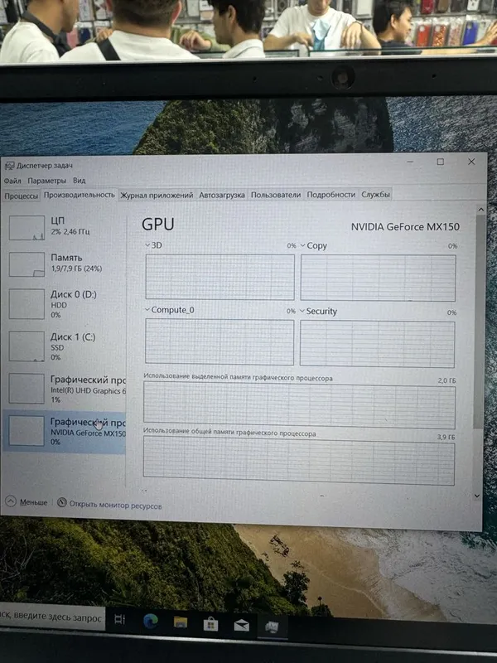The width and height of the screenshot is (497, 663).
Task: Click the shared GPU memory graph
Action: [x=299, y=461]
